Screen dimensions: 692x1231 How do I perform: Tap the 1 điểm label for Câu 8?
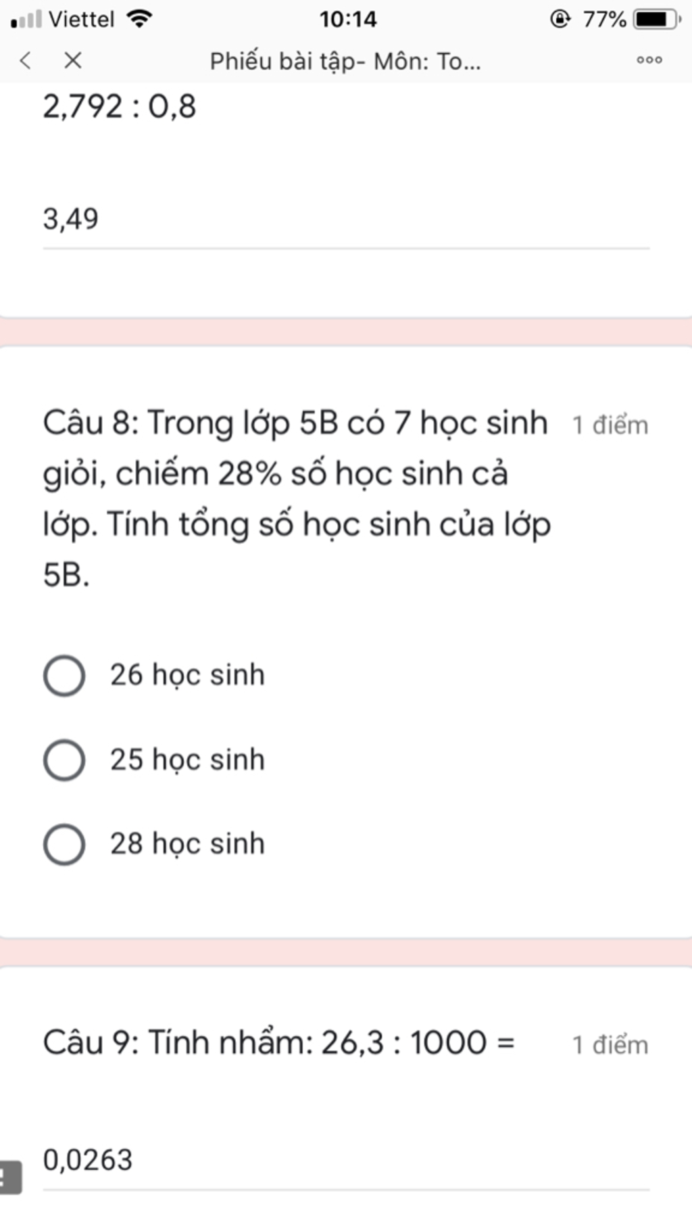[x=610, y=425]
